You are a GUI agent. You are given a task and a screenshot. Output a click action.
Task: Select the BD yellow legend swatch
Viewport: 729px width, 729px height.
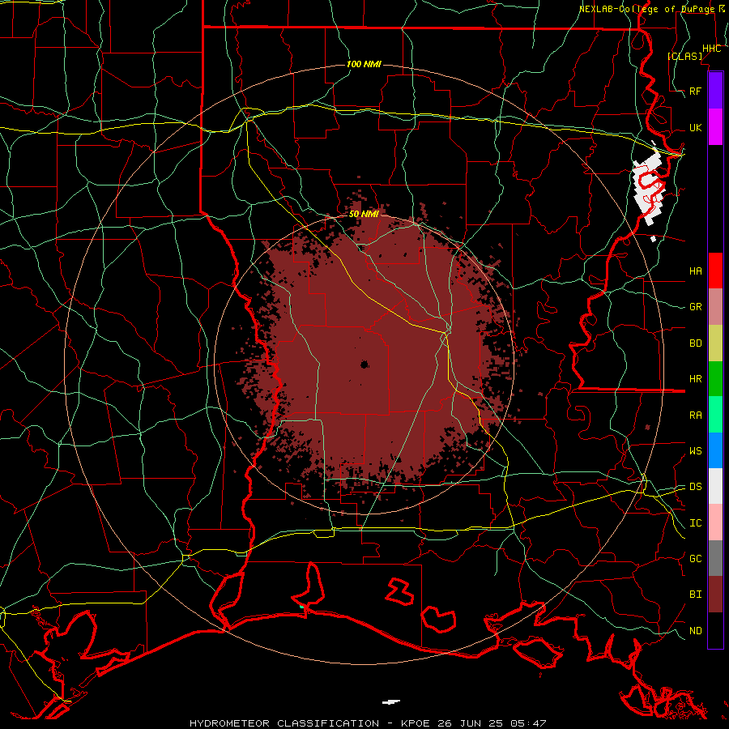(715, 343)
